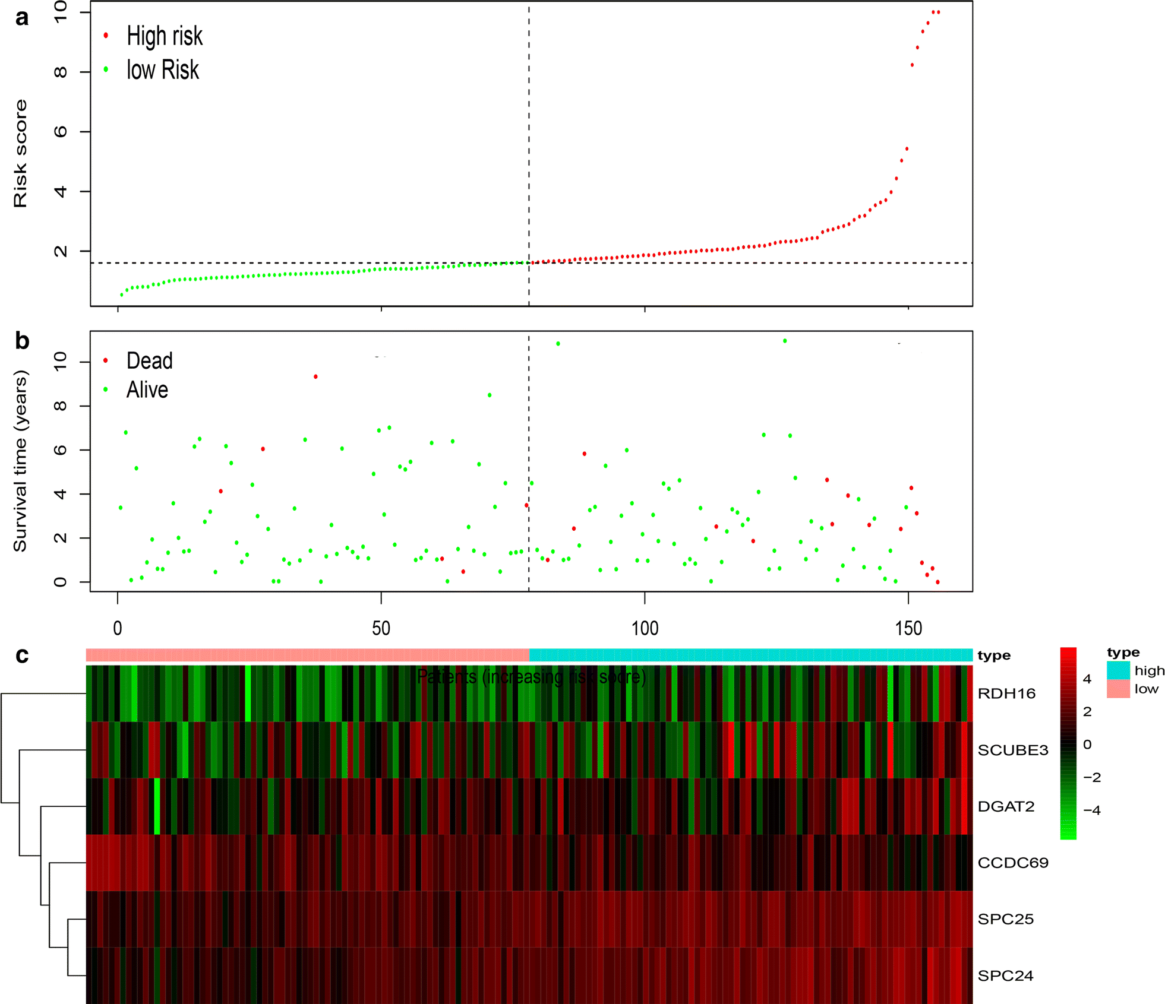Click the panel letter 'b'
Image resolution: width=1165 pixels, height=1004 pixels.
tap(22, 341)
